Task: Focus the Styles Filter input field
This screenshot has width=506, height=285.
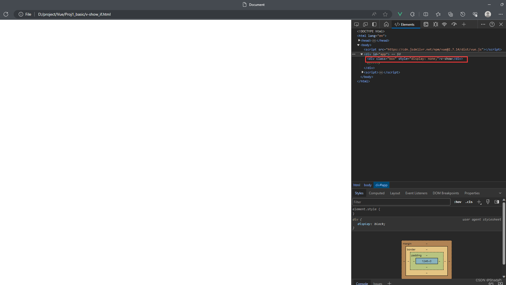Action: point(401,202)
